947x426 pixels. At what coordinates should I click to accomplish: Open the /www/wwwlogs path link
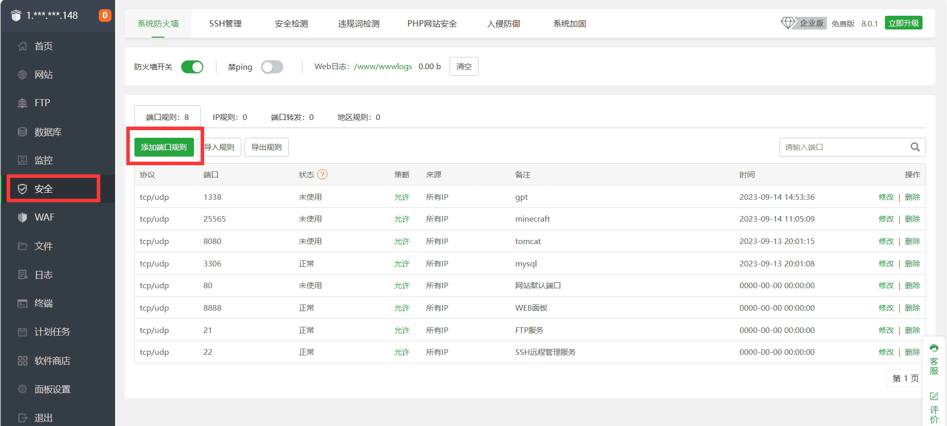click(x=383, y=67)
